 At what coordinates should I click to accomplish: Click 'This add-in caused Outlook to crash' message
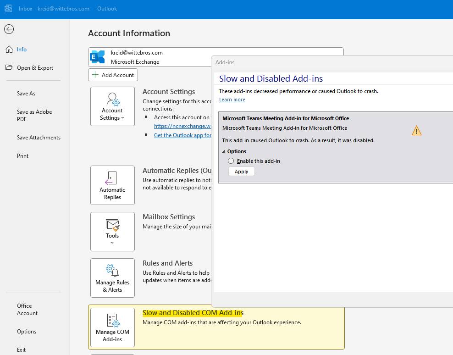tap(298, 140)
